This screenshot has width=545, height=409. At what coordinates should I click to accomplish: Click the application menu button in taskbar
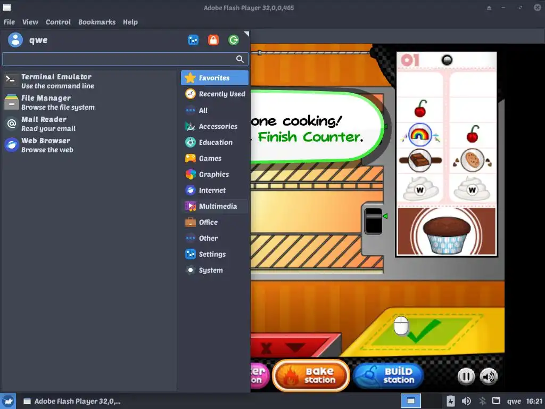(7, 401)
